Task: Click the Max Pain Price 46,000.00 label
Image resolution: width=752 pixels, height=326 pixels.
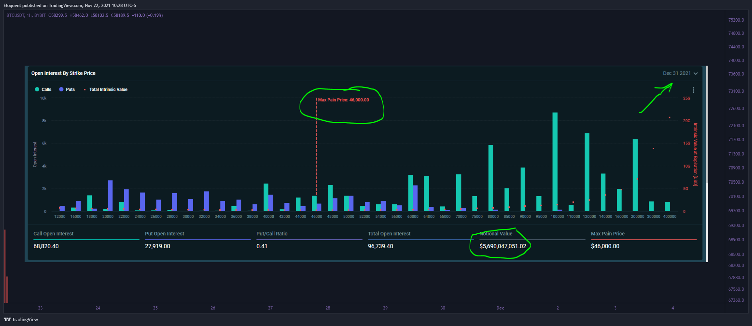Action: coord(343,100)
